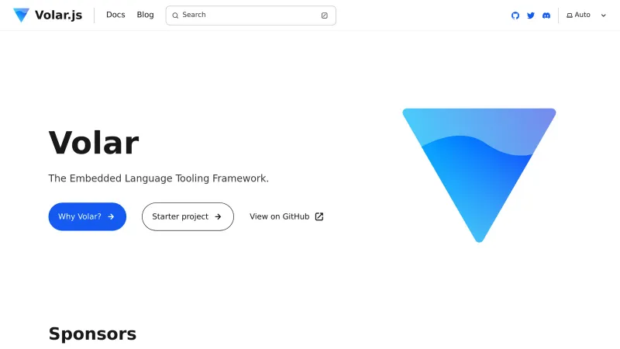Screen dimensions: 620x349
Task: Open the Discord icon link
Action: click(546, 16)
